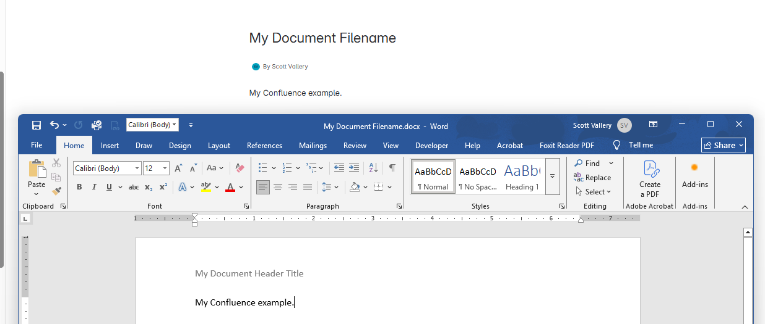Click the Shading paint bucket icon
Viewport: 765px width, 324px height.
(x=355, y=187)
